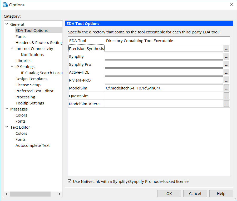Viewport: 237px width, 201px height.
Task: Select the Precision Synthesis tool name cell
Action: pyautogui.click(x=86, y=48)
